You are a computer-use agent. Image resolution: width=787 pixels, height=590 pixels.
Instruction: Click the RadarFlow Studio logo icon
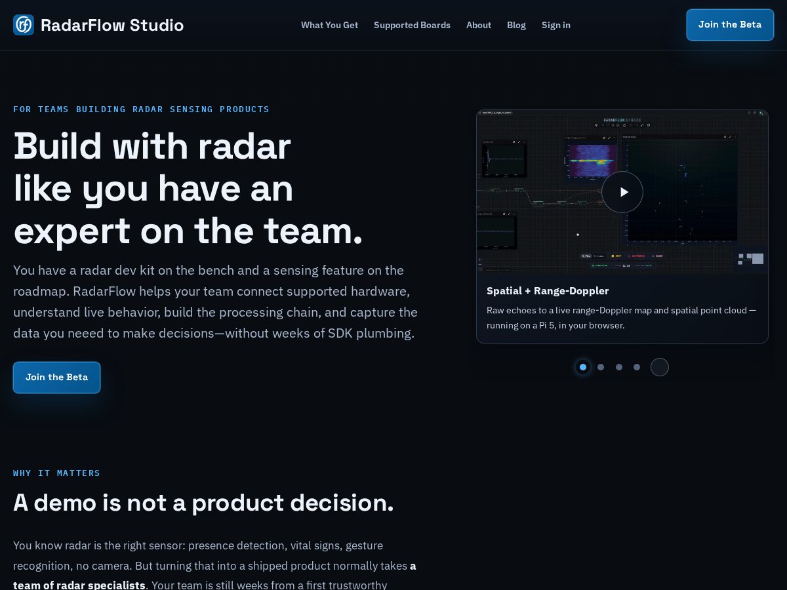point(24,25)
